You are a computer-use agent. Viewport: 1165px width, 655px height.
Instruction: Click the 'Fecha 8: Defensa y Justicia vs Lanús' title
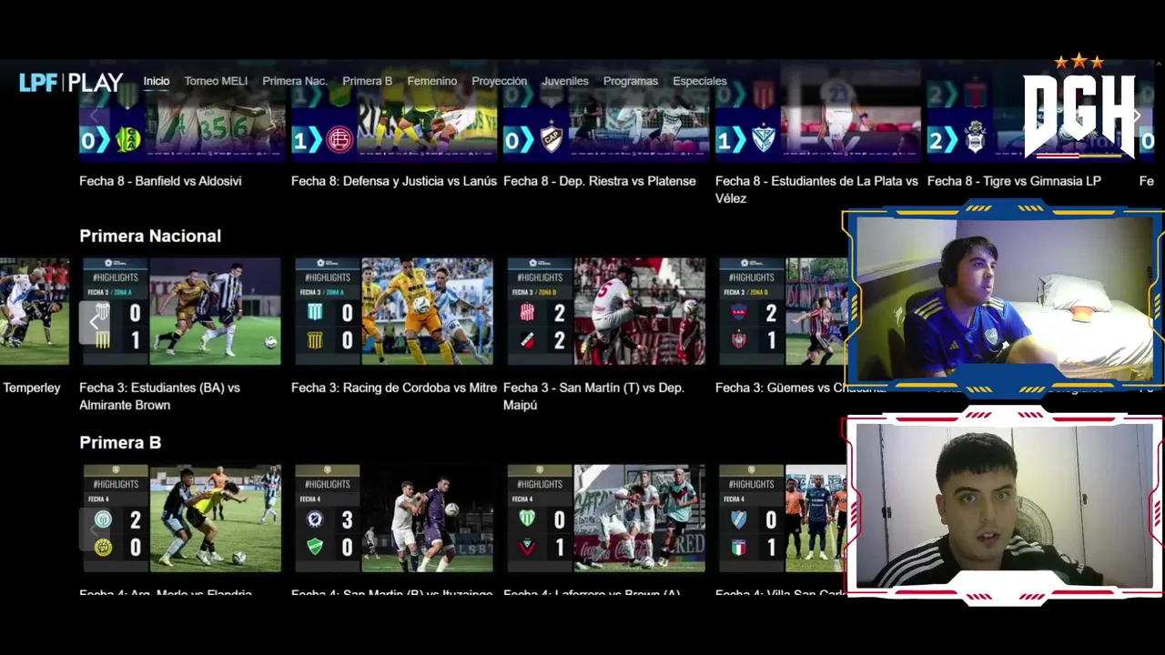click(394, 181)
